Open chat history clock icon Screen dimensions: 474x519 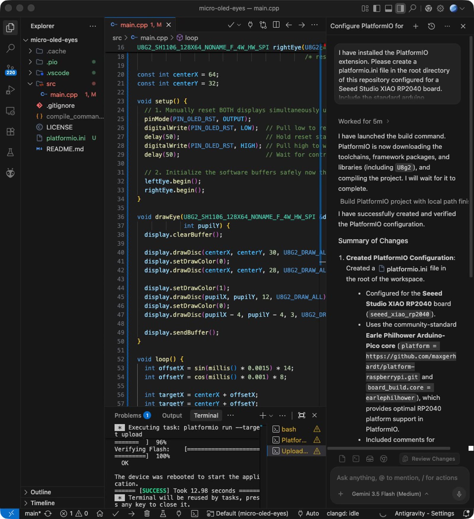click(431, 26)
